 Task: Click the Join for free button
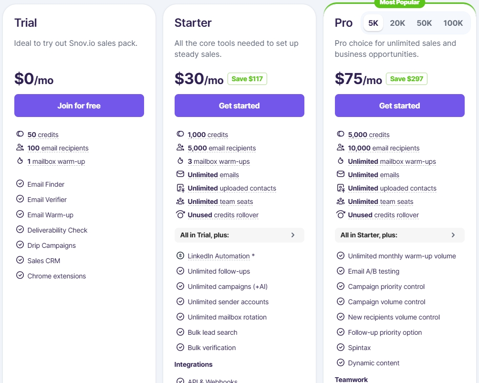pyautogui.click(x=79, y=106)
